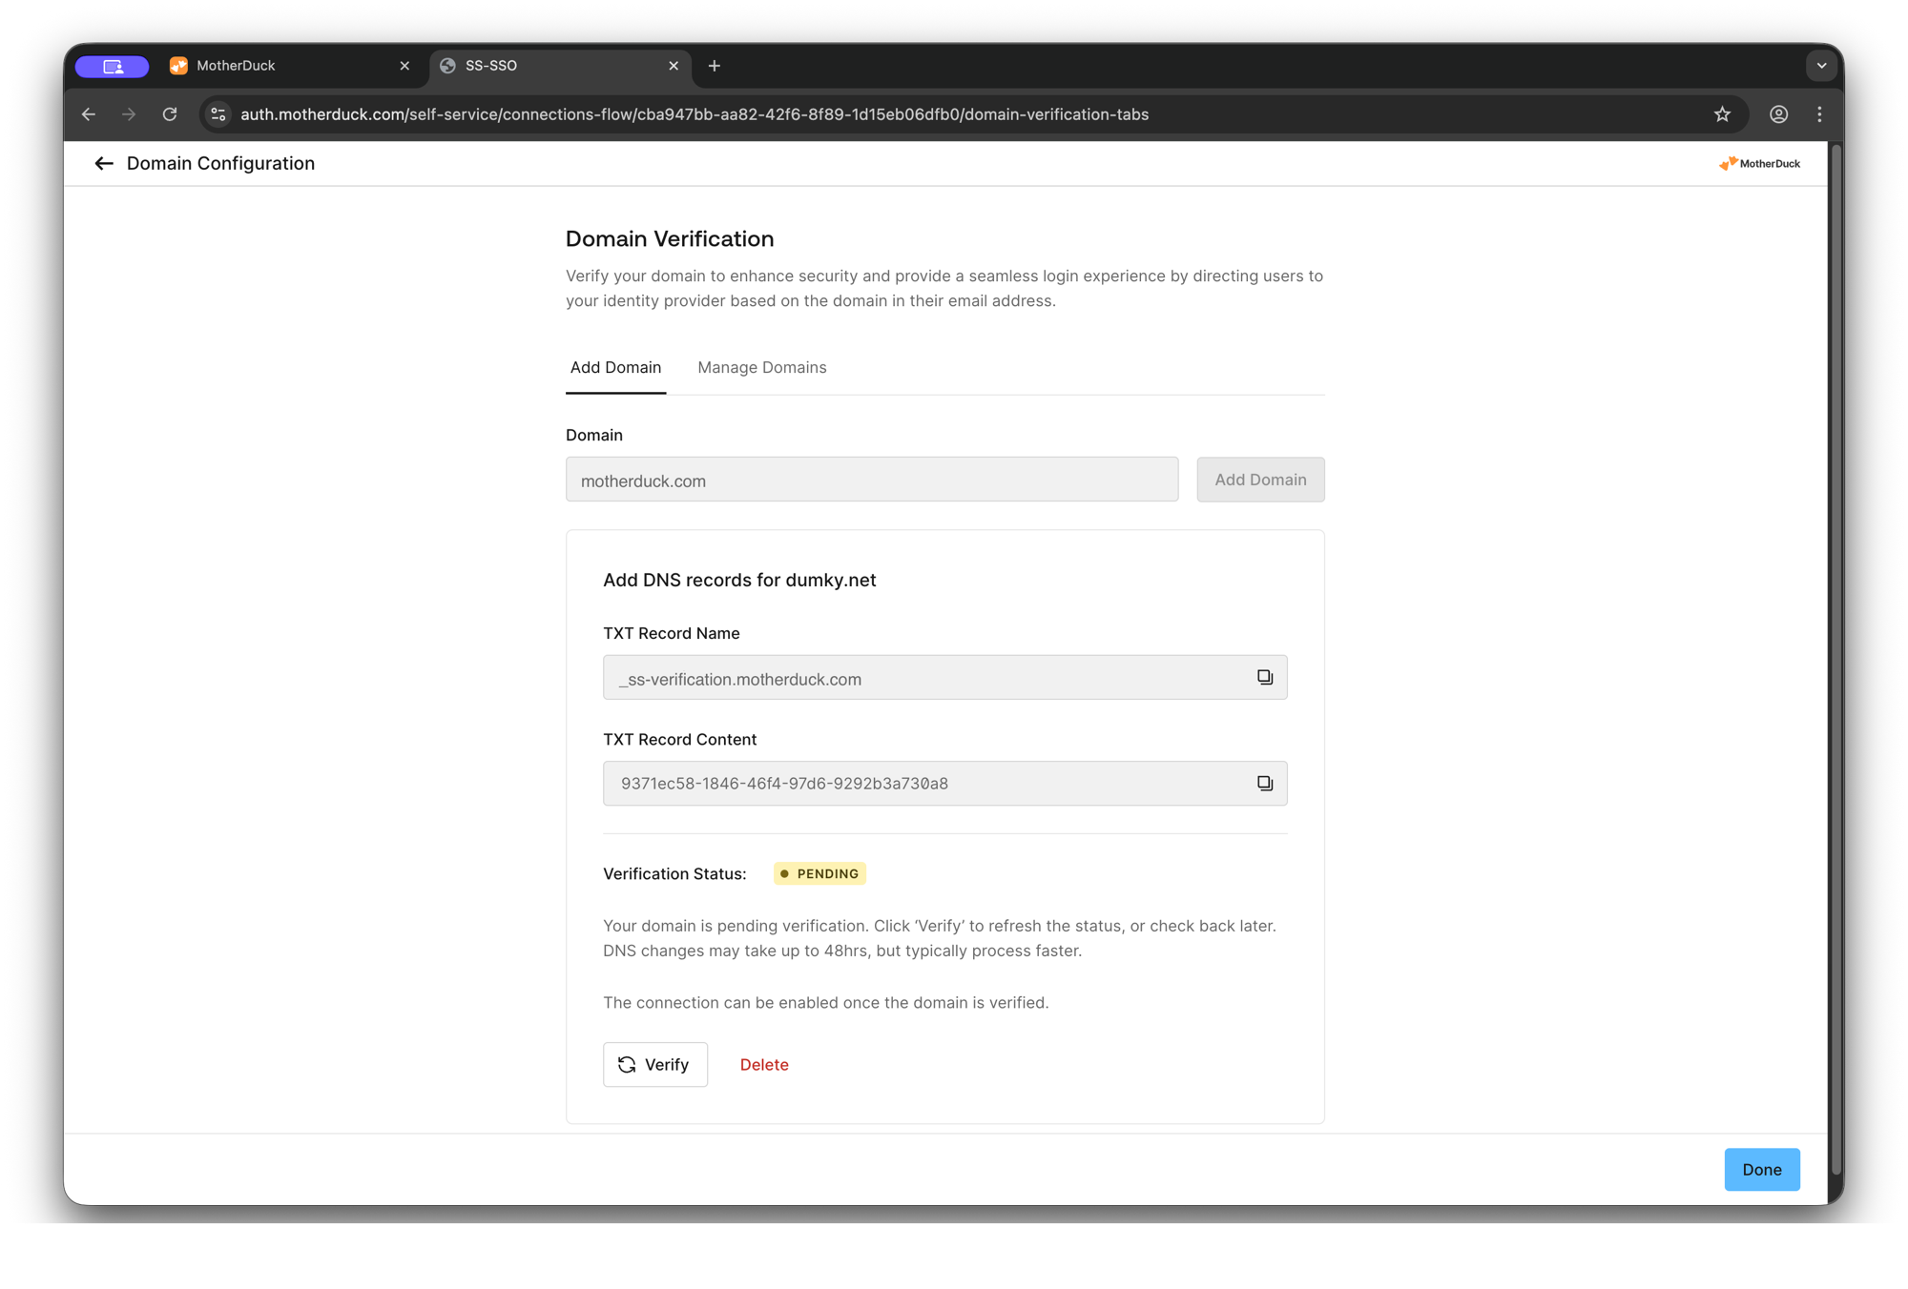Open a new browser tab with the plus

tap(714, 65)
